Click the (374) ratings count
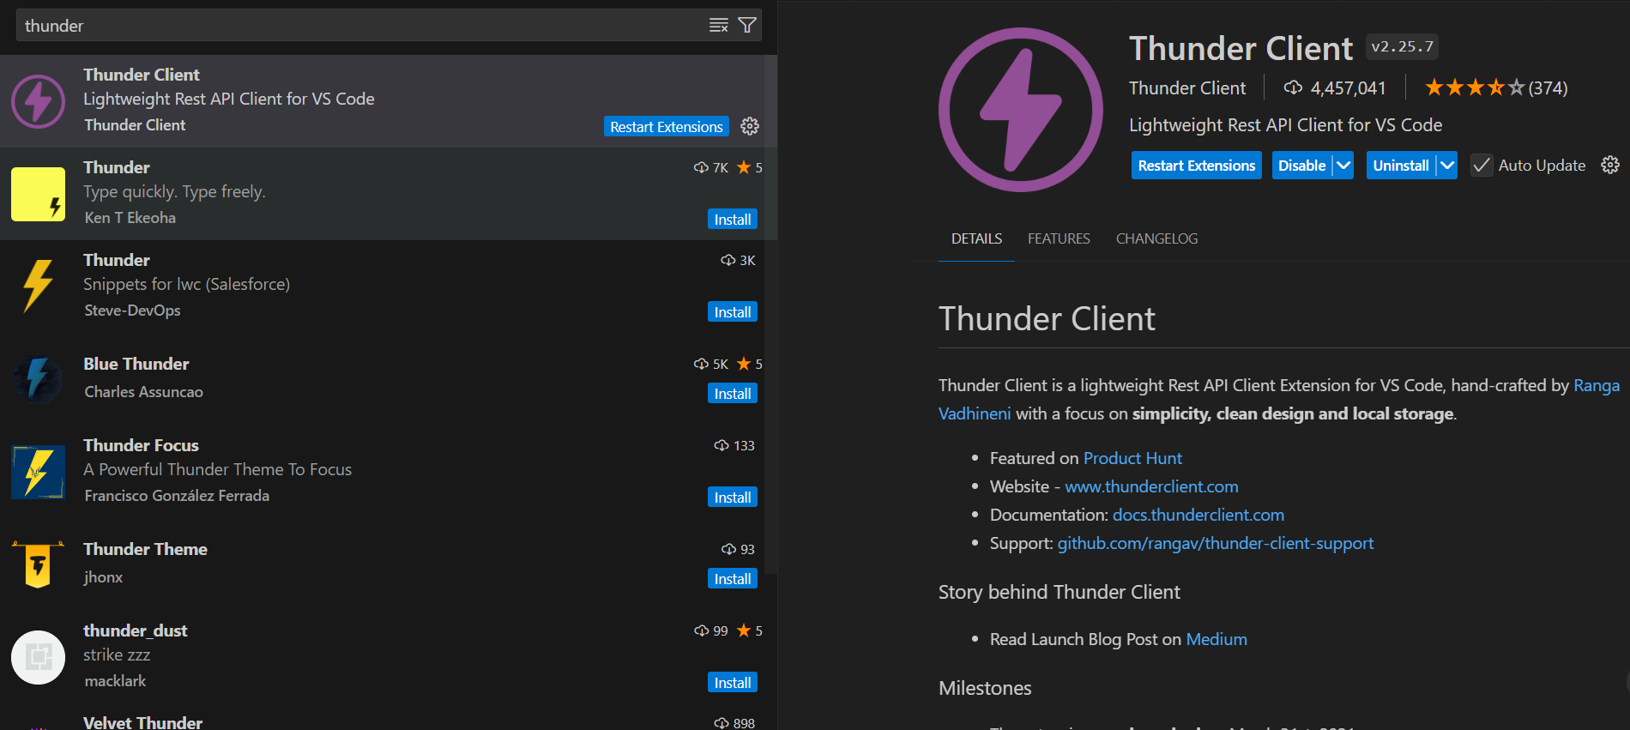Image resolution: width=1630 pixels, height=730 pixels. click(x=1548, y=87)
